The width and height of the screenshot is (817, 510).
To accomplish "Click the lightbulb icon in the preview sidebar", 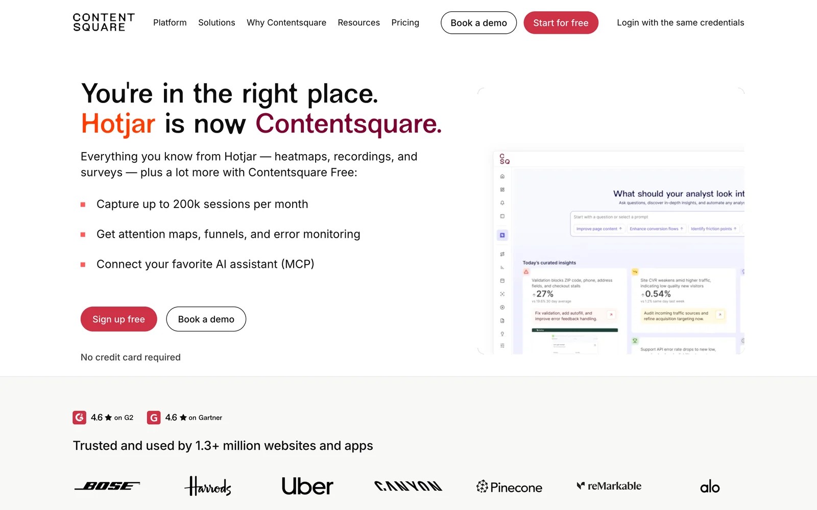I will (x=502, y=334).
